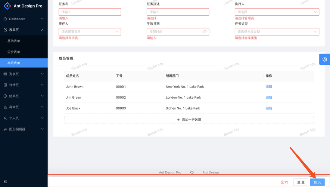
Task: Open the 生效日期 time picker field
Action: pos(178,32)
